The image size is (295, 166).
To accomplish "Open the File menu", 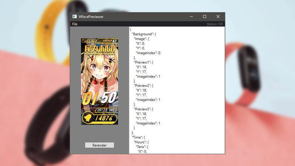I will [75, 24].
